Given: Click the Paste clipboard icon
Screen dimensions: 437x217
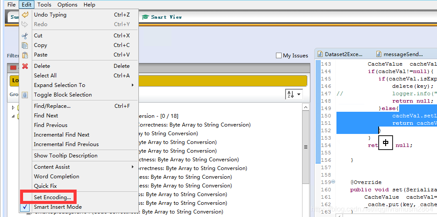Looking at the screenshot, I should click(25, 55).
